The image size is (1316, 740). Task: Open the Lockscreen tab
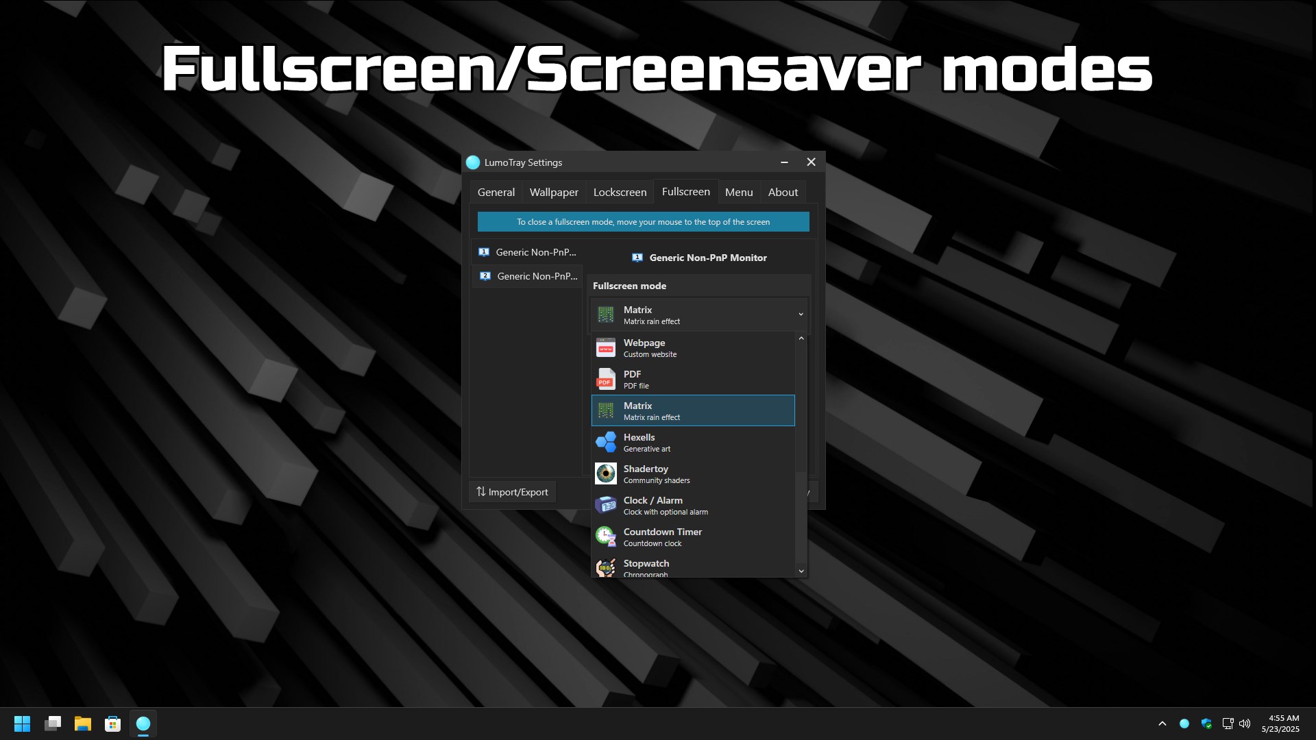620,193
